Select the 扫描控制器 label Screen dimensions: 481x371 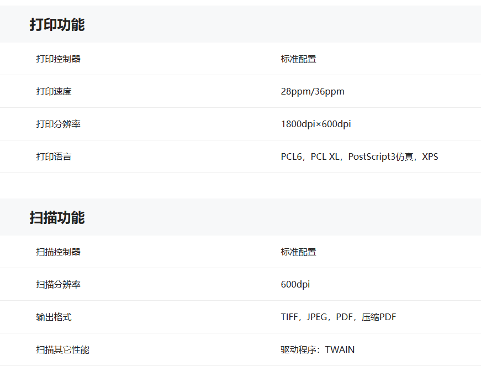pos(58,252)
